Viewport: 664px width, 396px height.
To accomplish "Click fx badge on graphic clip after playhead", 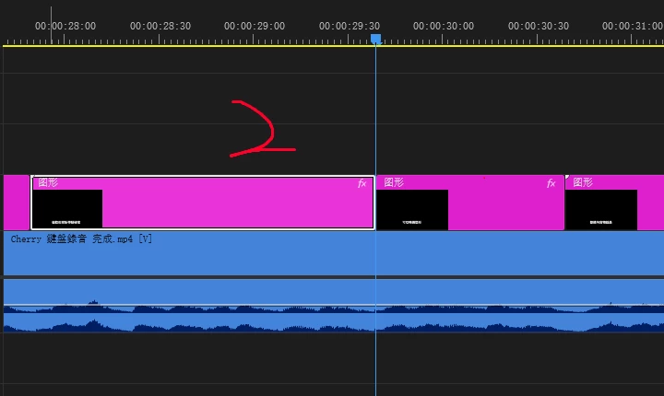I will (551, 183).
